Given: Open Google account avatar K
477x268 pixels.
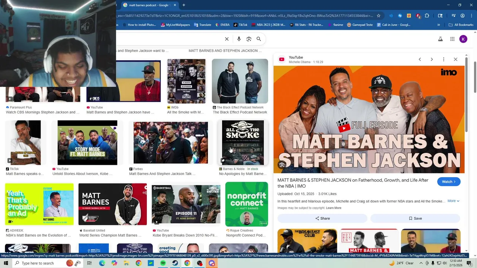Looking at the screenshot, I should click(463, 39).
